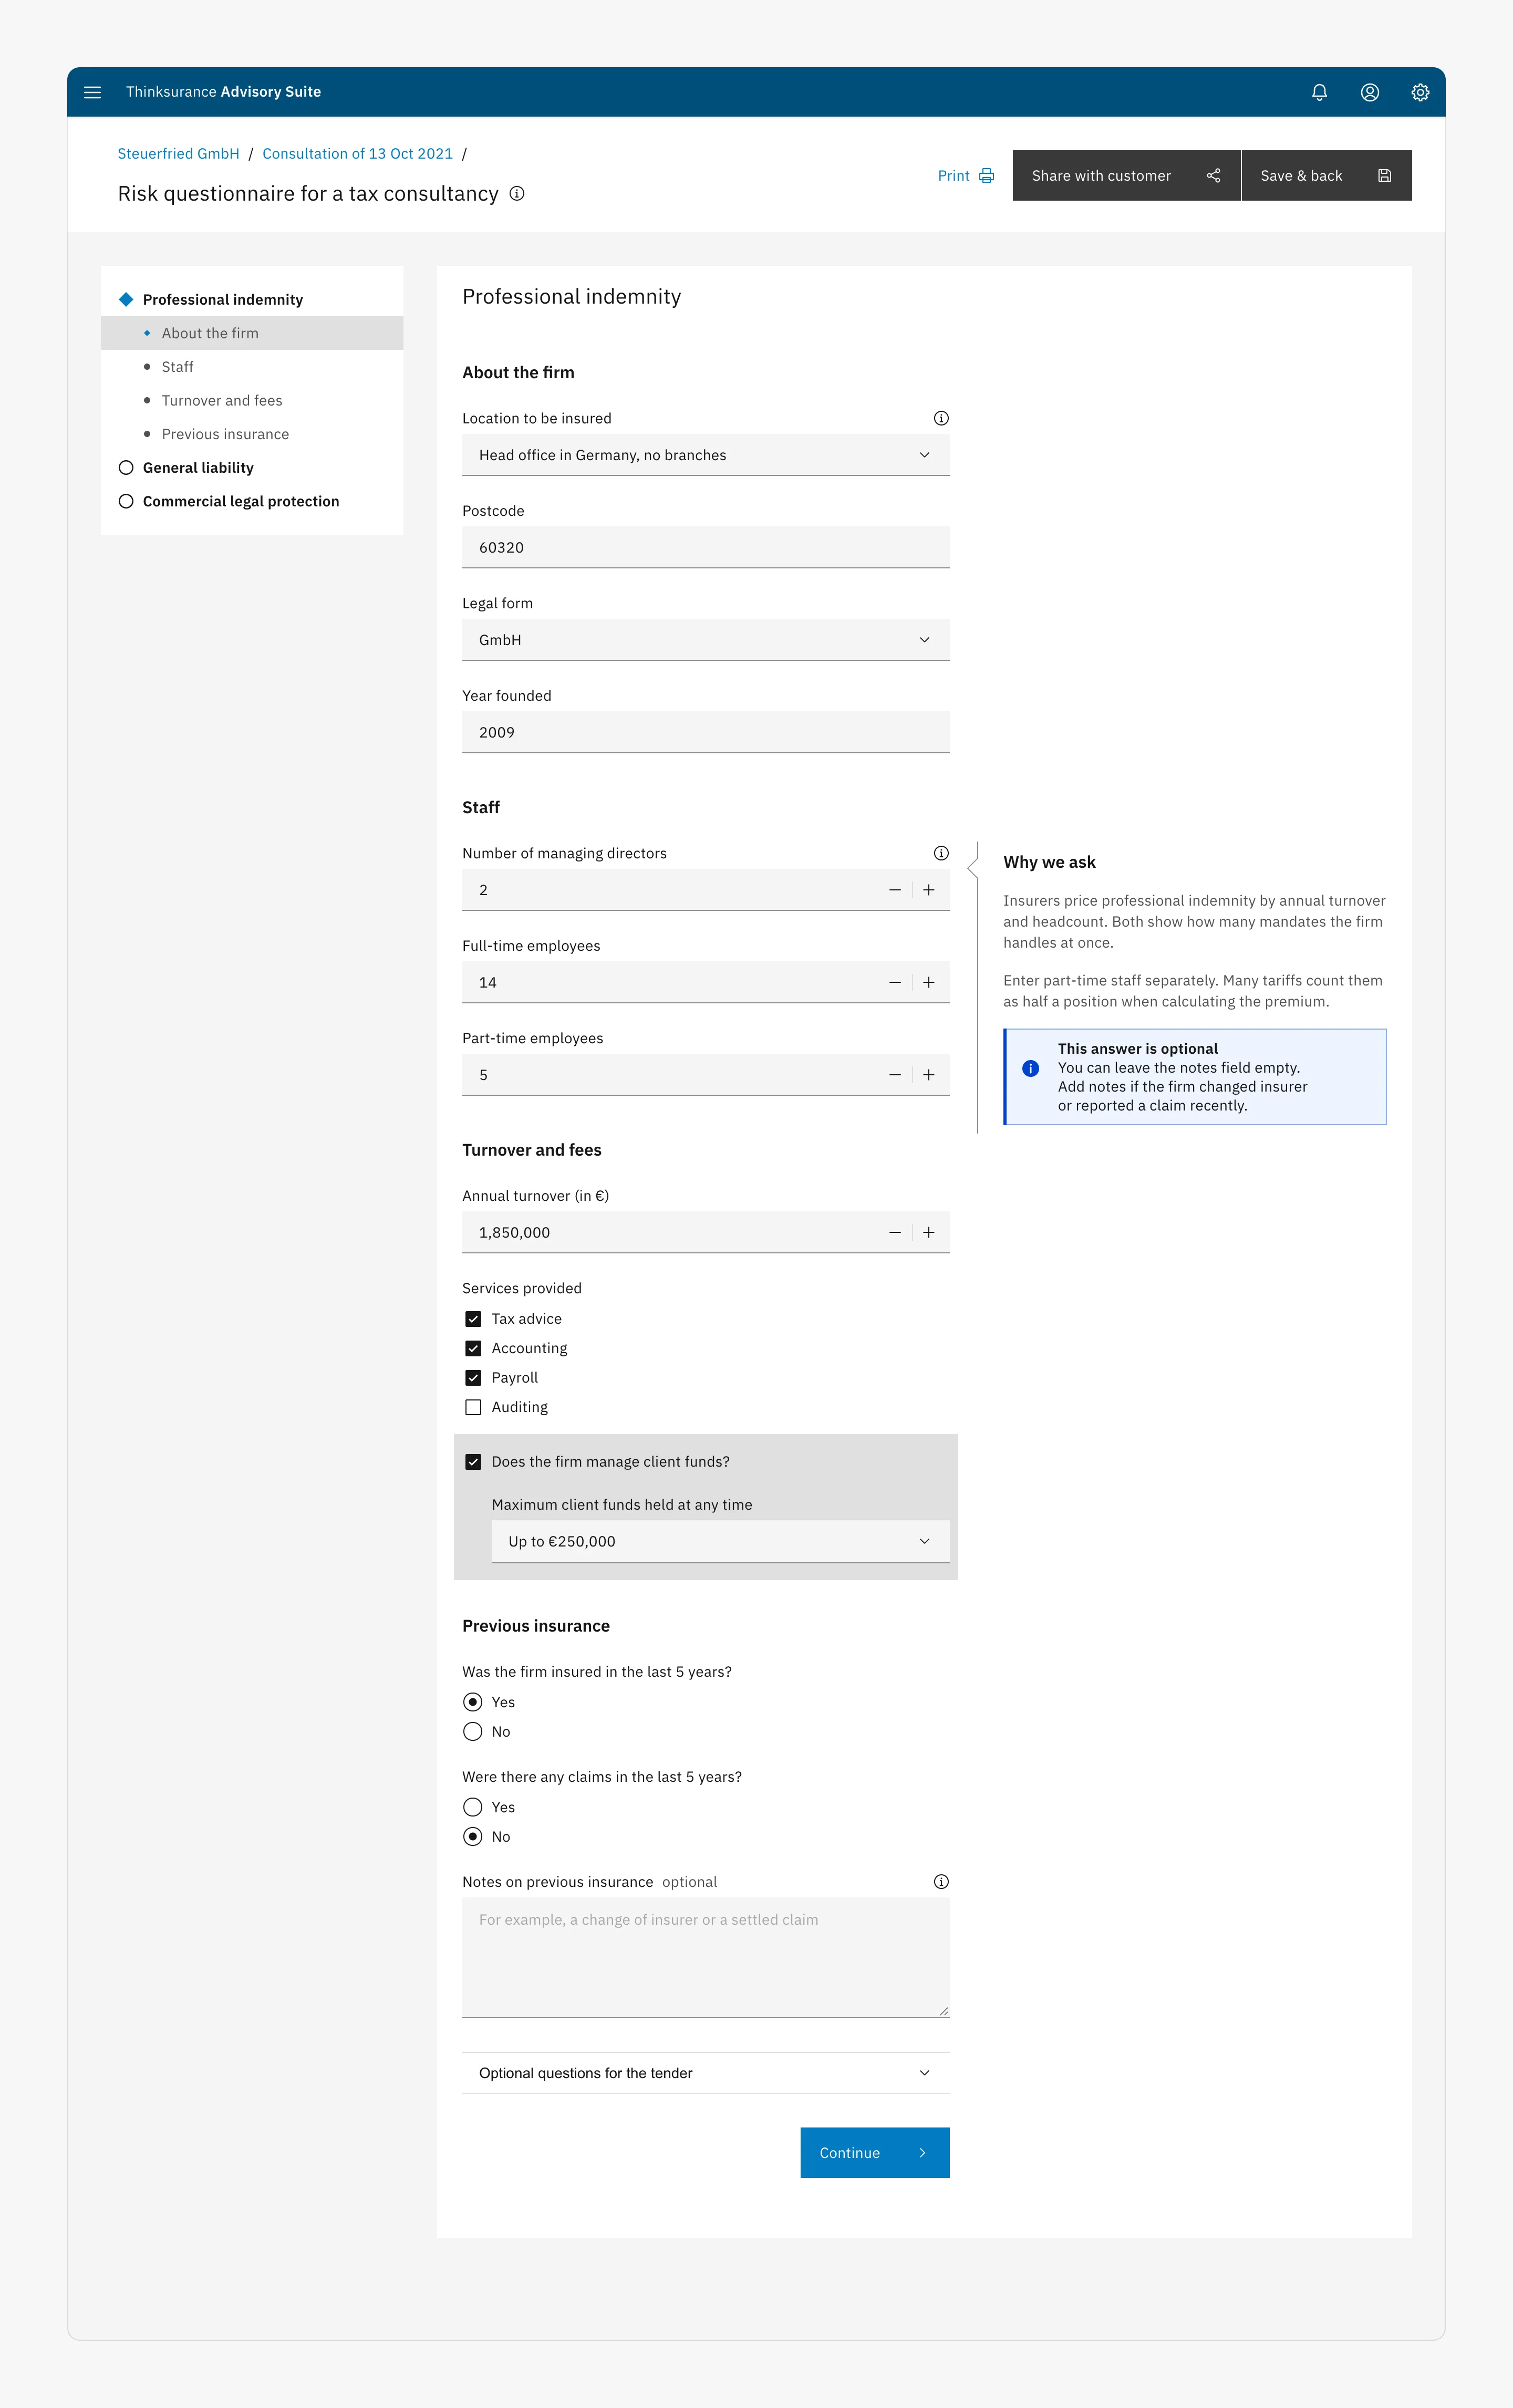
Task: Click the Notes on previous insurance textarea
Action: click(705, 1957)
